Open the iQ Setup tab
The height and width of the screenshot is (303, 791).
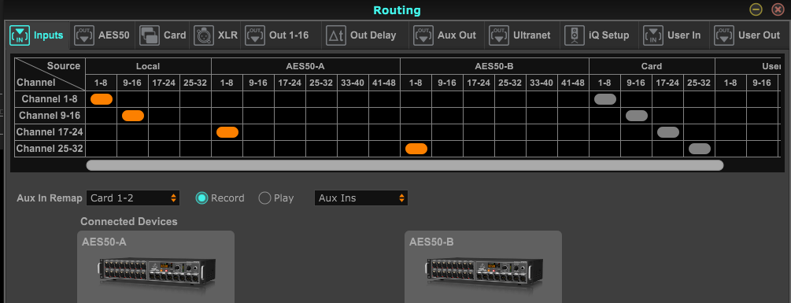599,35
